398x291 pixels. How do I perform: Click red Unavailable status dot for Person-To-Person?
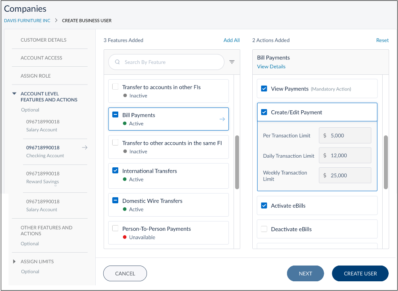click(x=125, y=237)
